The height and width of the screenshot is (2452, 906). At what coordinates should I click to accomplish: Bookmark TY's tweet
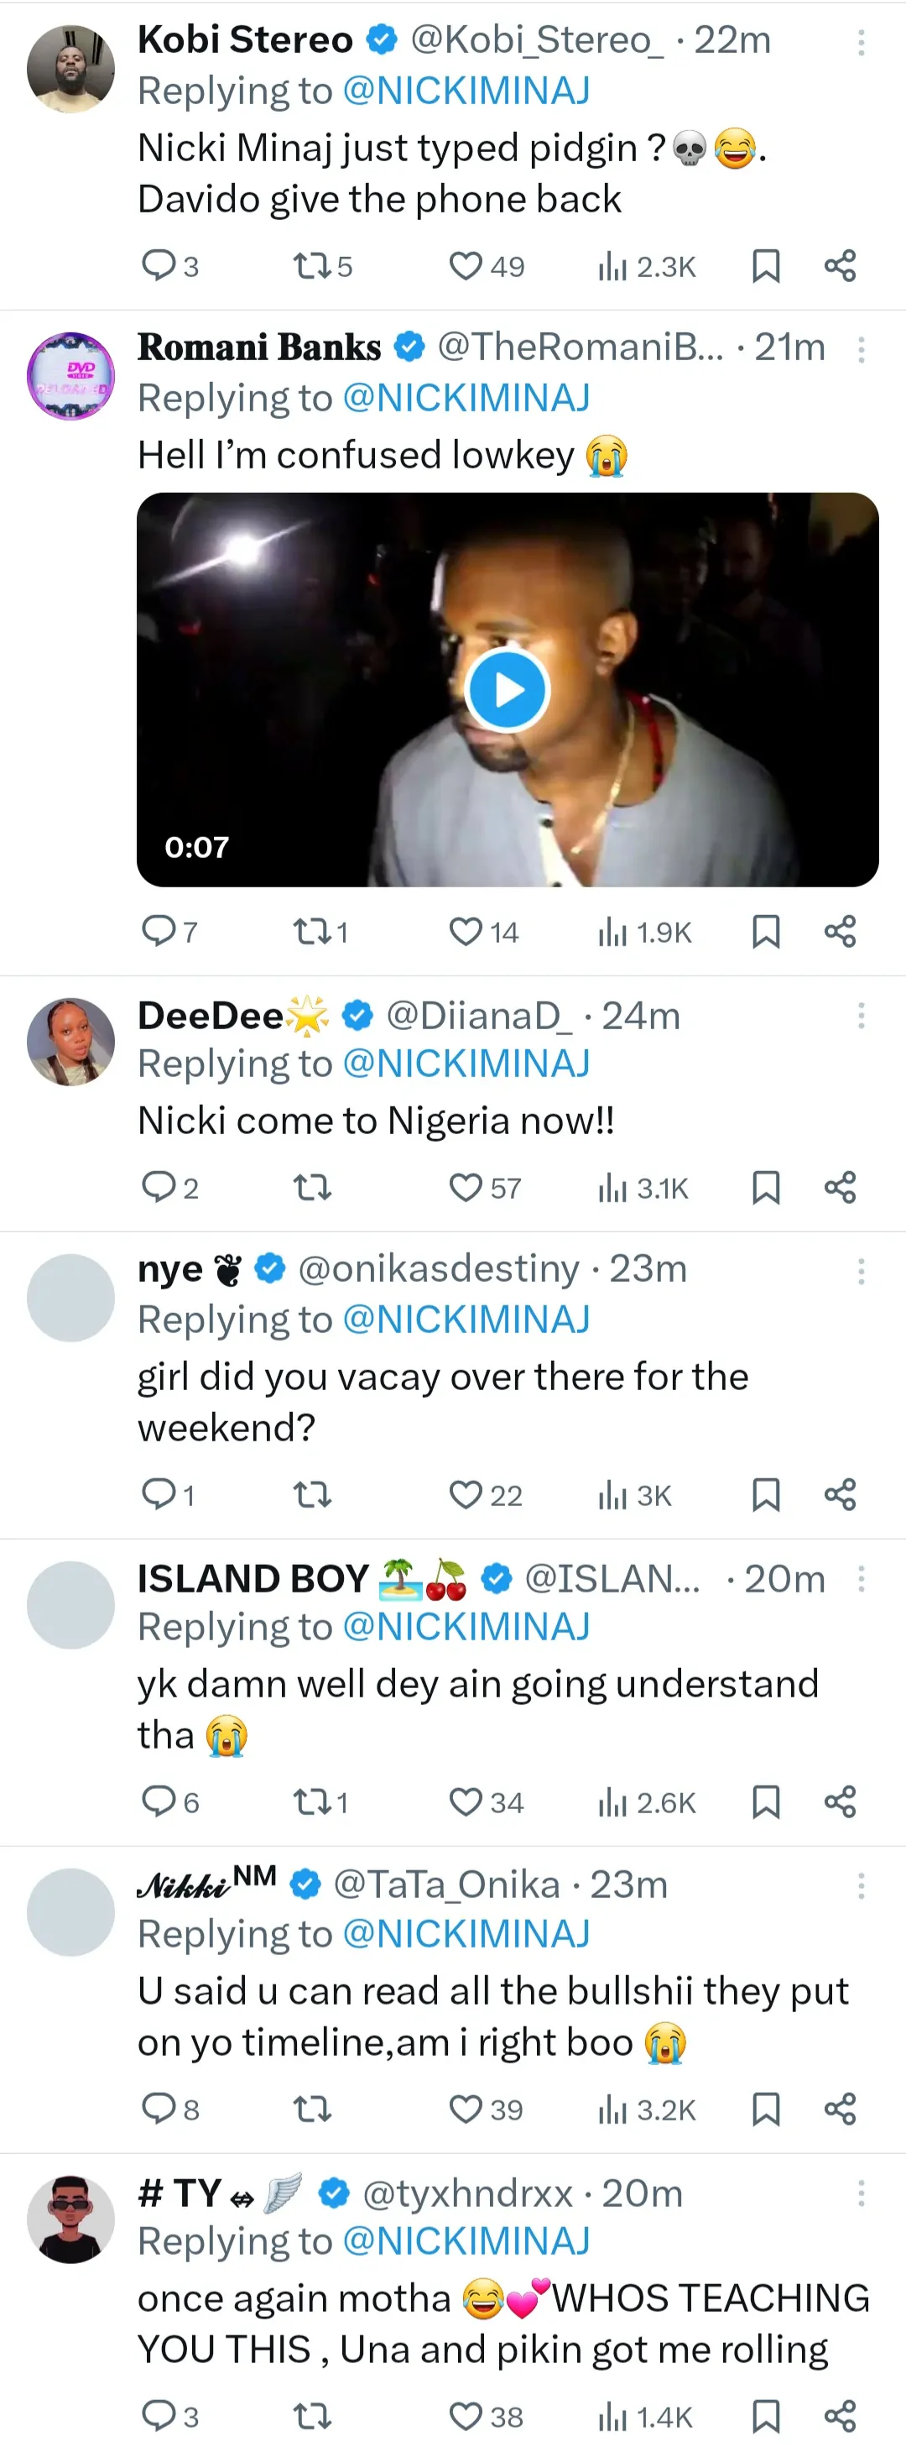pyautogui.click(x=765, y=2416)
